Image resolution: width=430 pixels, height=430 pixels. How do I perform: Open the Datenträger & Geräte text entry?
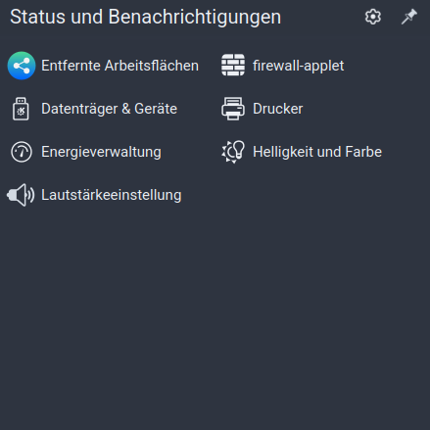pyautogui.click(x=109, y=109)
